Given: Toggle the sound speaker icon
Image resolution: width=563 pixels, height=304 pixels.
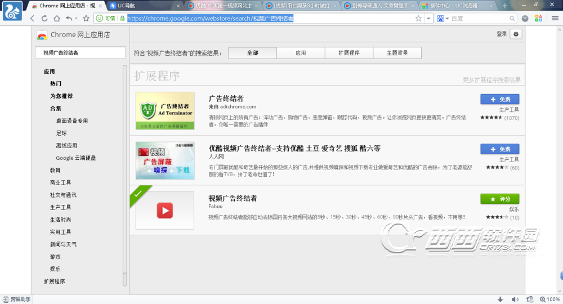Looking at the screenshot, I should coord(515,299).
